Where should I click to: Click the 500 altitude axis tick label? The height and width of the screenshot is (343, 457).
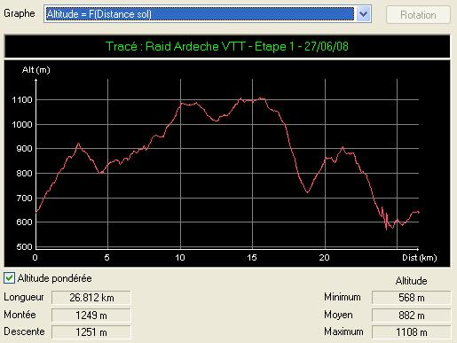[x=24, y=246]
